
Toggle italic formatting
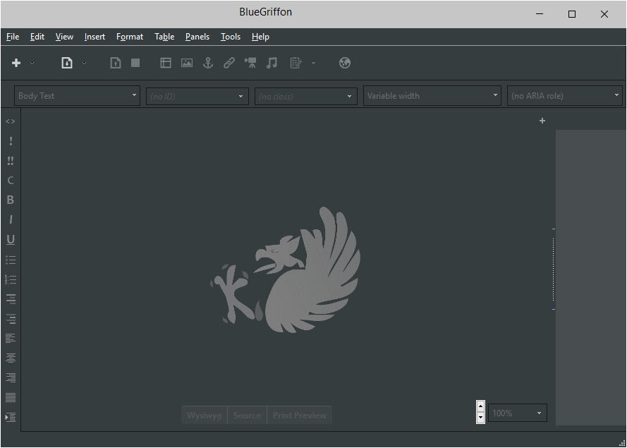point(11,219)
